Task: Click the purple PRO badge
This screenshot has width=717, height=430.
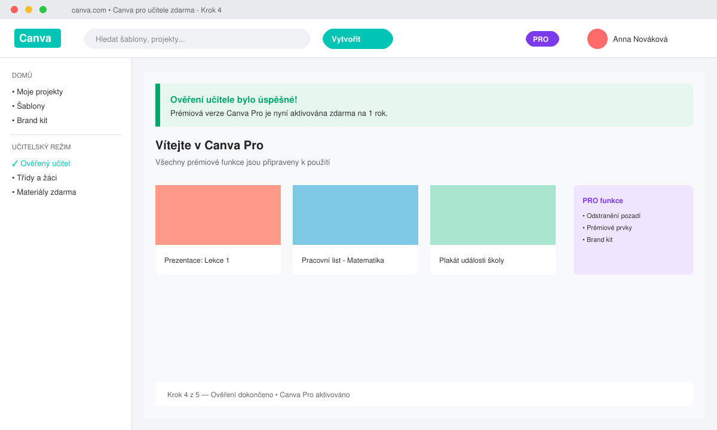Action: [543, 39]
